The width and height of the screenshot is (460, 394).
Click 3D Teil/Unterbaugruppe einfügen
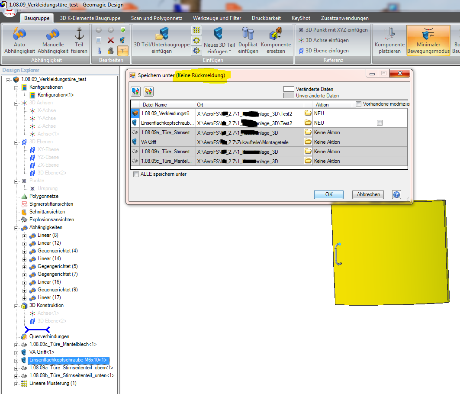(162, 41)
